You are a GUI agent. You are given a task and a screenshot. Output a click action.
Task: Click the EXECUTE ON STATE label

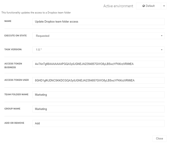click(15, 36)
